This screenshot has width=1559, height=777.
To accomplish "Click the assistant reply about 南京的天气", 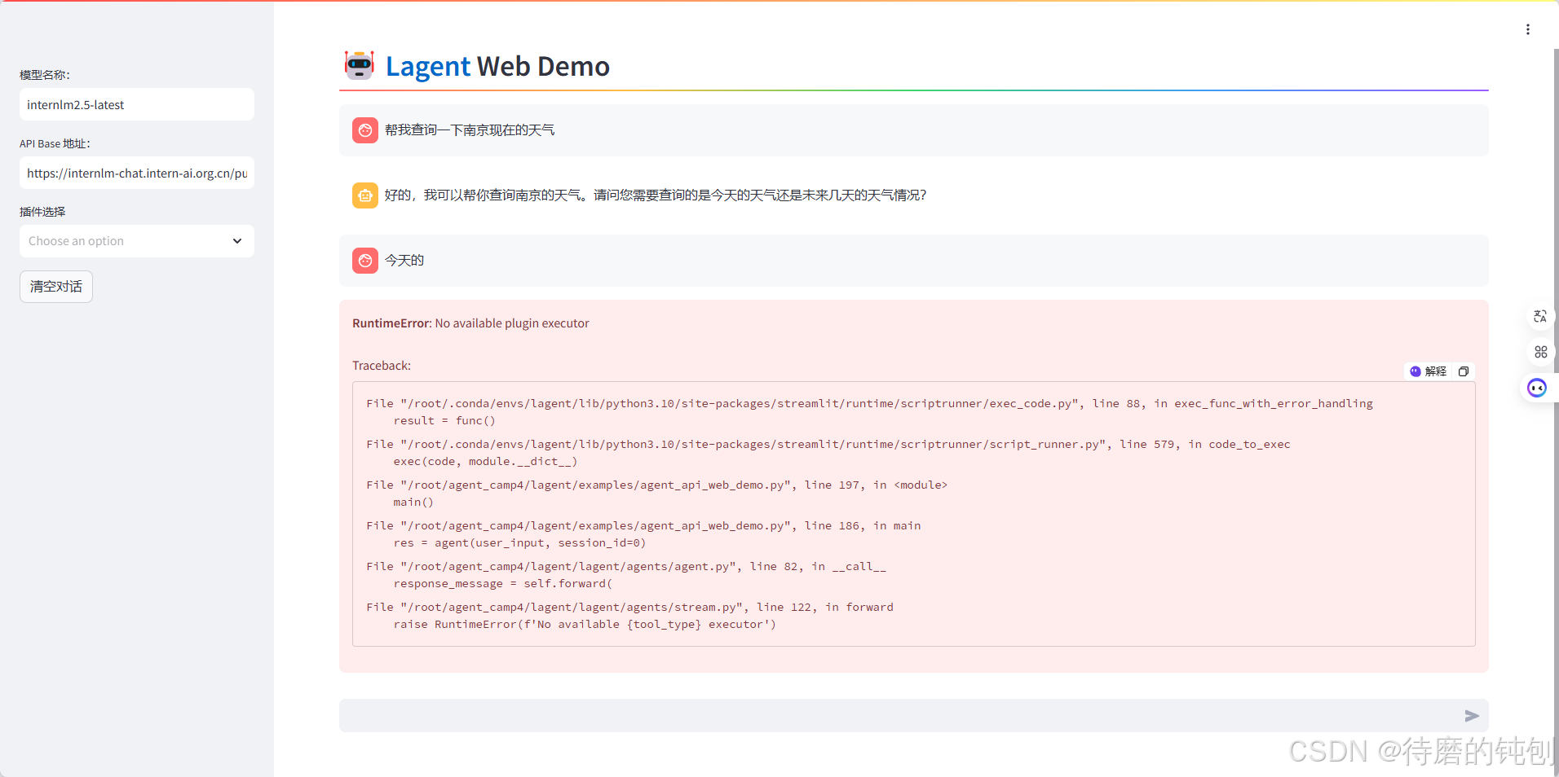I will tap(656, 195).
